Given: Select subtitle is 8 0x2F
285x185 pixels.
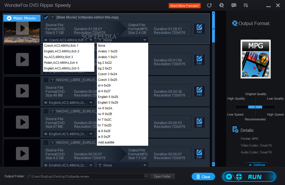Looking at the screenshot, I should coord(123,137).
